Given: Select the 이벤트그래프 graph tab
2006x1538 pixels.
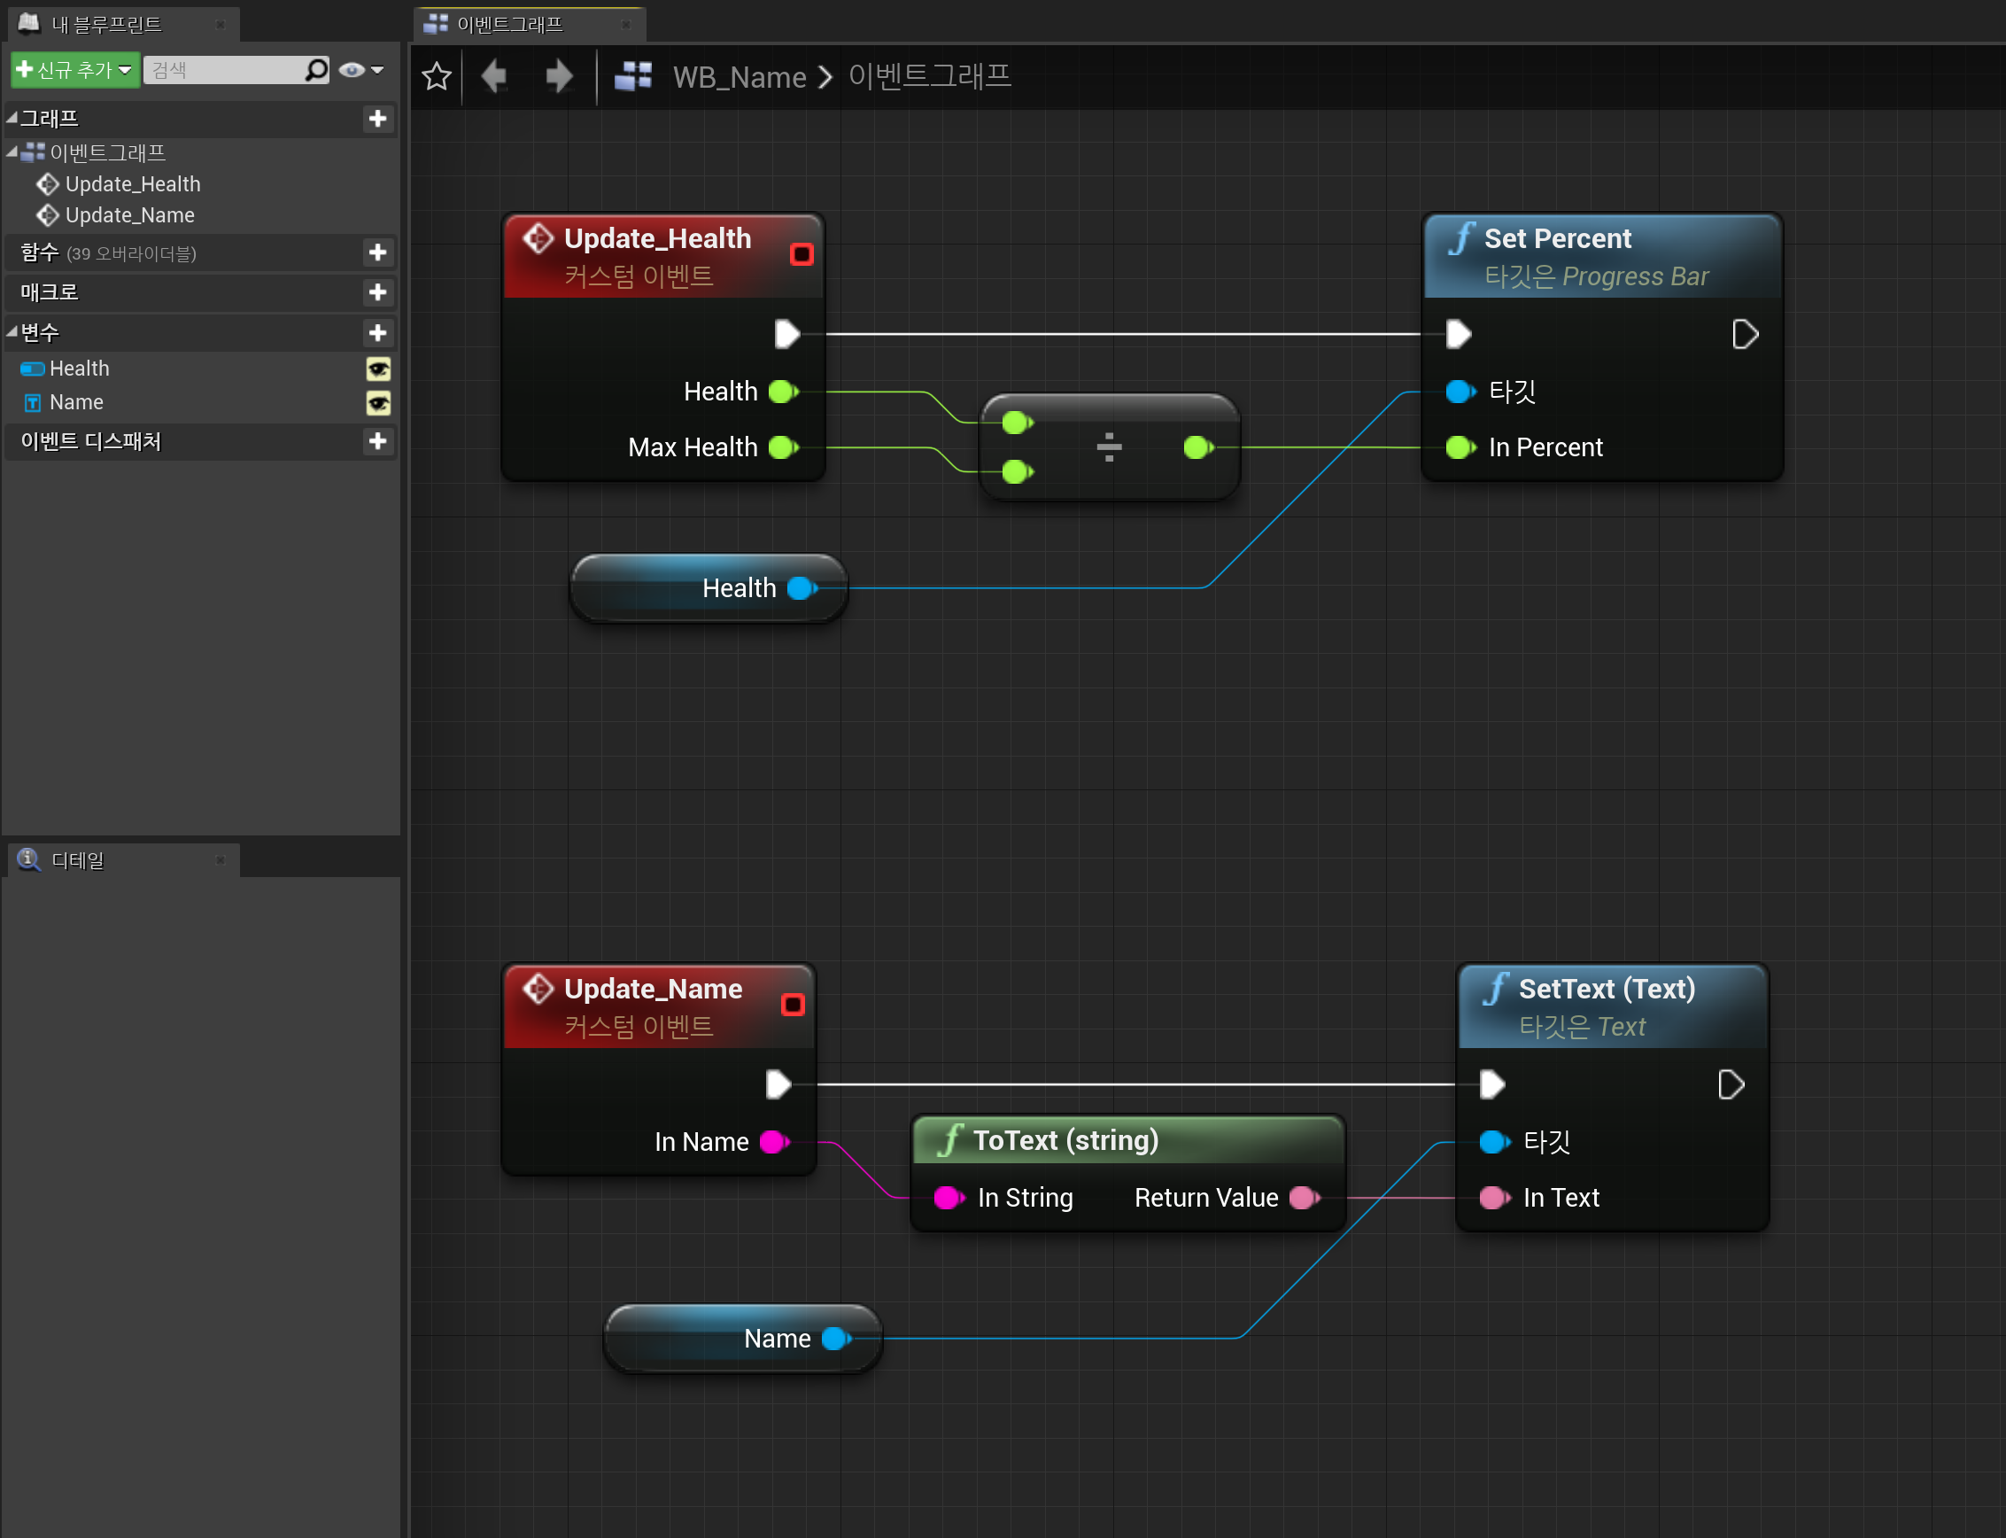Looking at the screenshot, I should click(510, 24).
